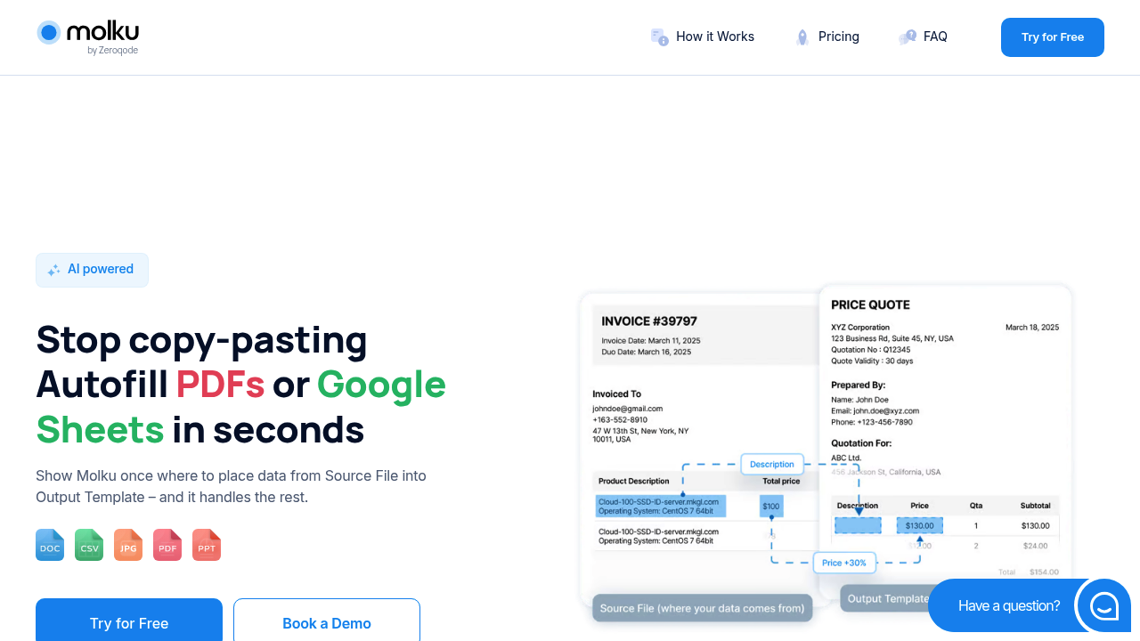The image size is (1140, 641).
Task: Click the How it Works icon
Action: [659, 37]
